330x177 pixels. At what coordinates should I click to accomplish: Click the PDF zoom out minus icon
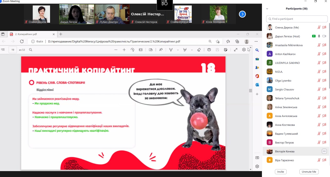click(116, 50)
